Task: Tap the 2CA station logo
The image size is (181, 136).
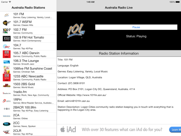Action: point(7,116)
